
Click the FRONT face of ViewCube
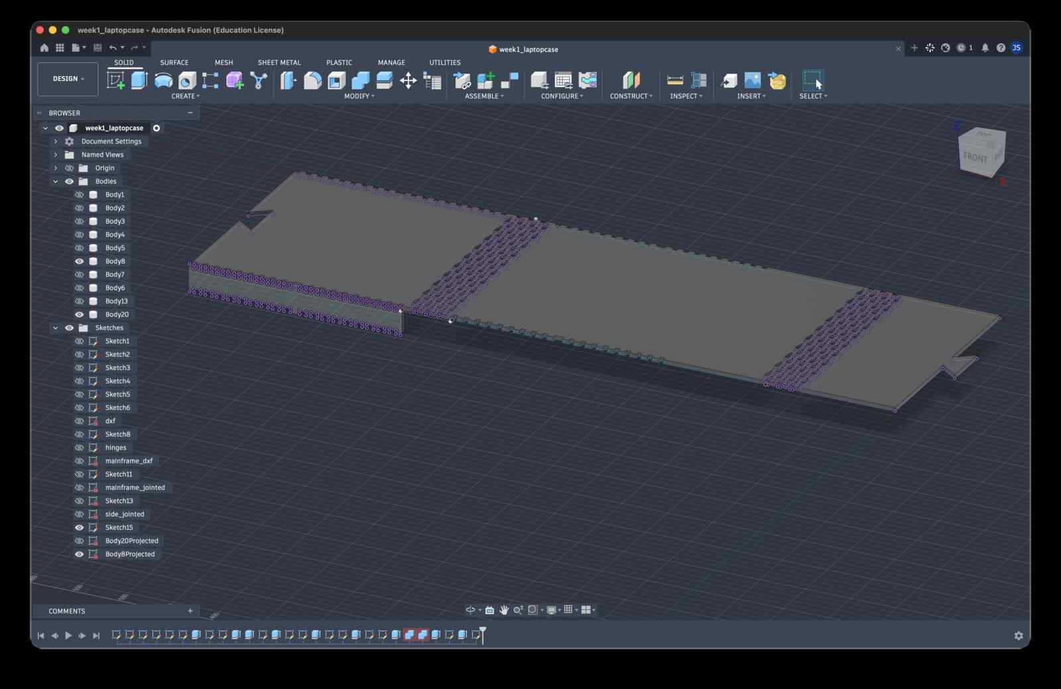coord(975,157)
